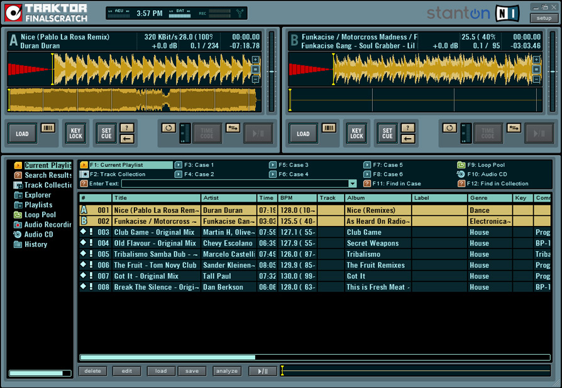Toggle KEY LOCK on Deck B

point(356,133)
